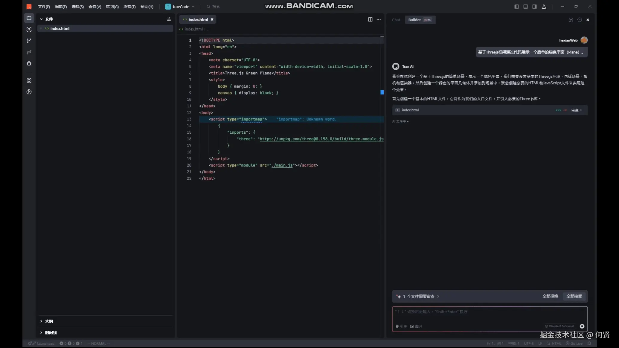The width and height of the screenshot is (619, 348).
Task: Open the image attachment icon in the chat input
Action: coord(411,326)
